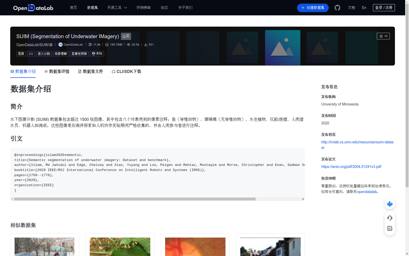This screenshot has width=409, height=256.
Task: Click the 公开 badge
Action: pos(126,36)
